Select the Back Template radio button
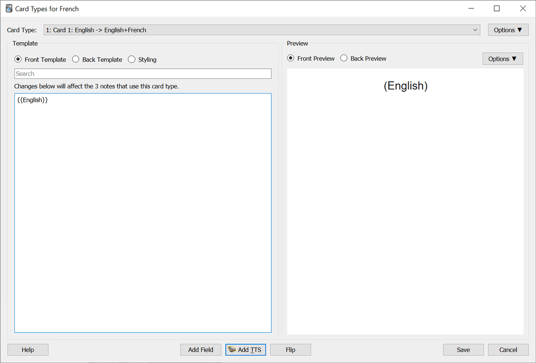 coord(75,59)
